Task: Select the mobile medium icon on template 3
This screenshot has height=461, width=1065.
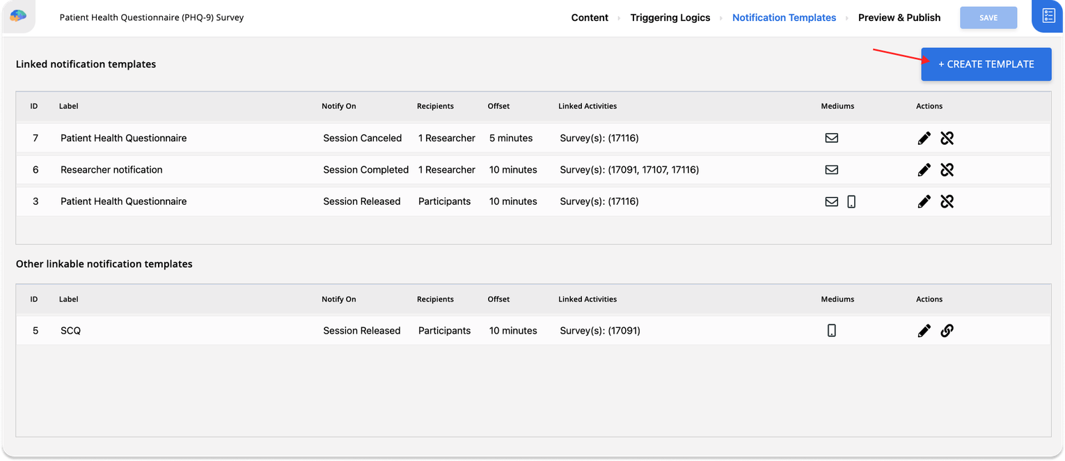Action: tap(851, 201)
